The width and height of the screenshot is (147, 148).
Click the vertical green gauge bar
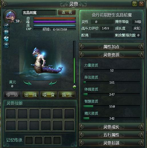(74, 62)
